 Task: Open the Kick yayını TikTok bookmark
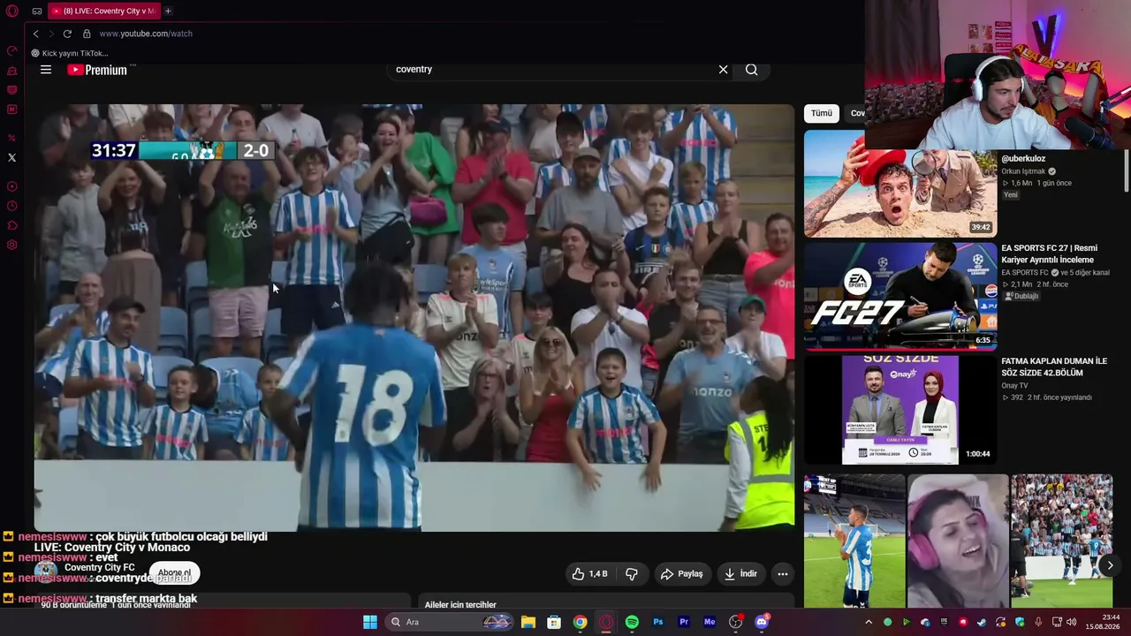(x=70, y=53)
